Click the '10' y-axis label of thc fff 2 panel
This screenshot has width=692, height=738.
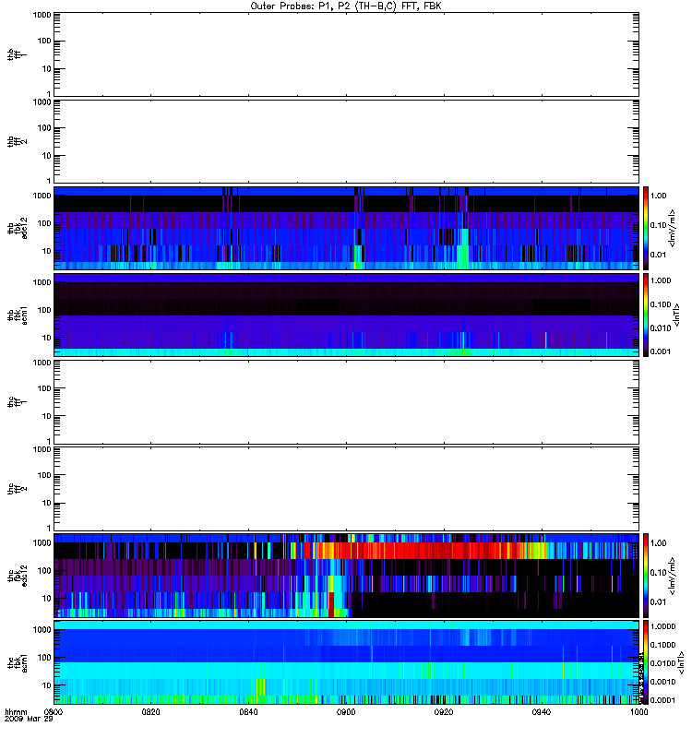pos(47,503)
